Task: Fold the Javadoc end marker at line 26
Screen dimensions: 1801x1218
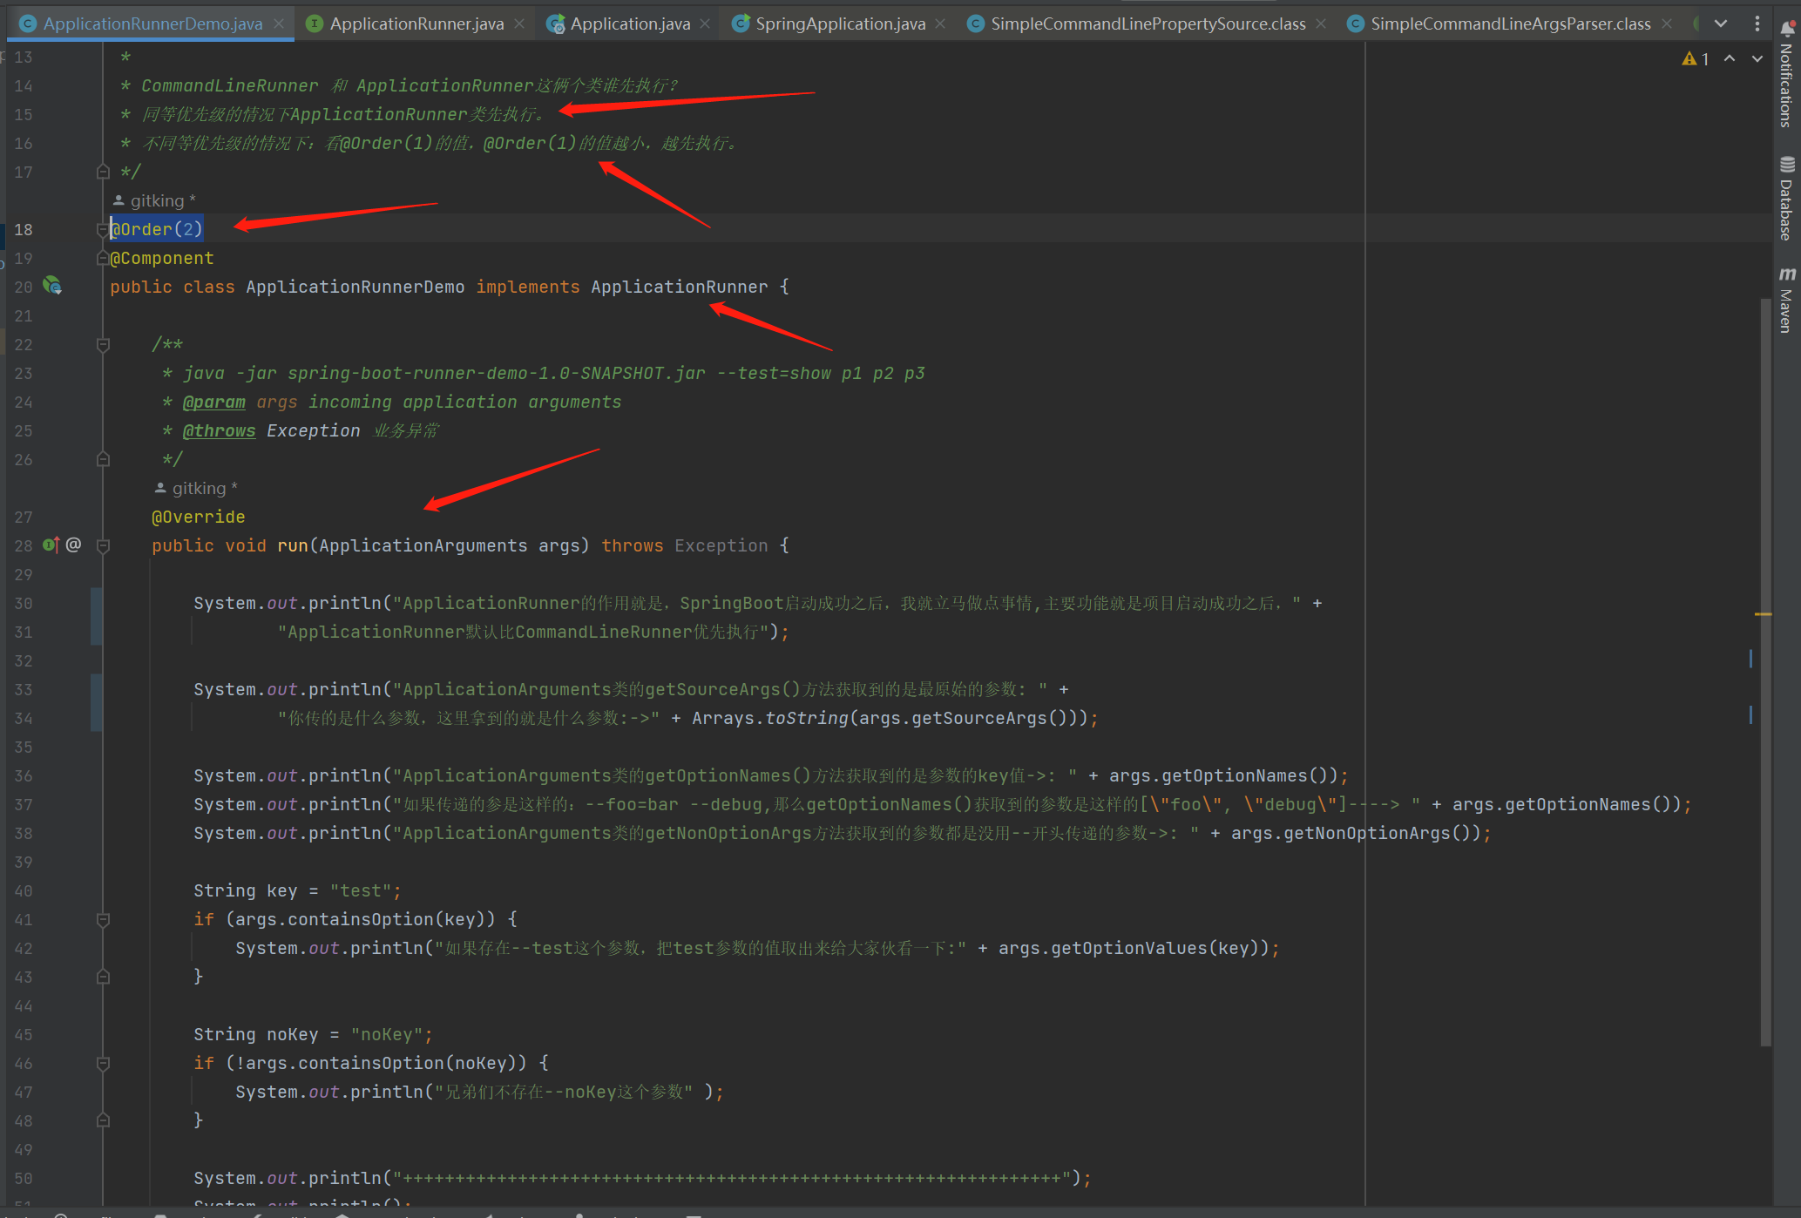Action: click(103, 459)
